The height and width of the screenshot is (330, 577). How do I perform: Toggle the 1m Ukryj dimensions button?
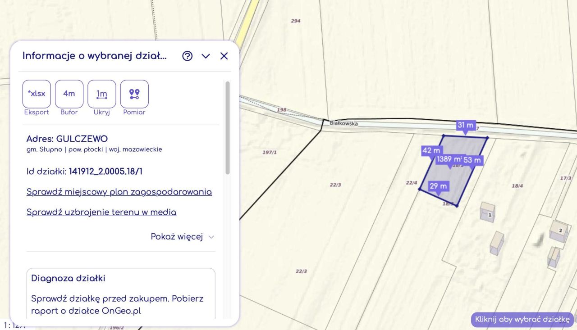tap(102, 94)
